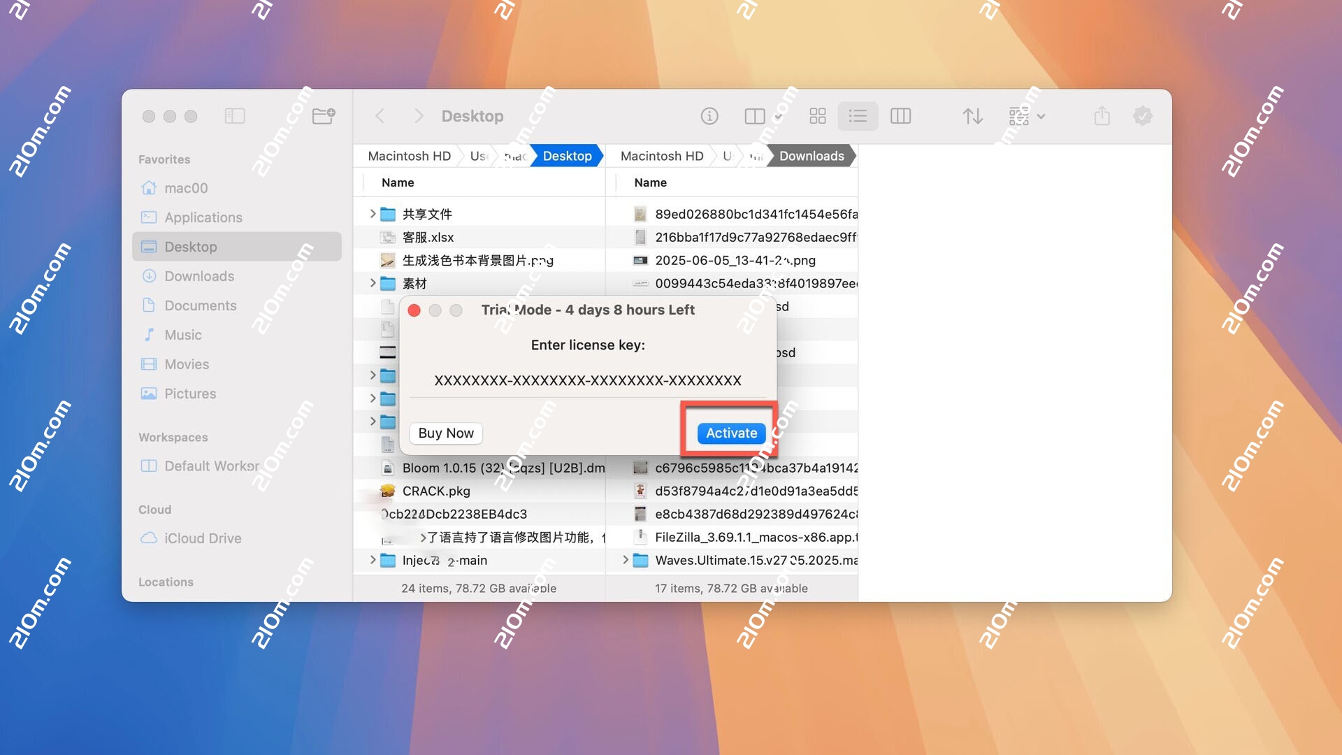Screen dimensions: 1342x755
Task: Click the sort order arrows icon
Action: 972,116
